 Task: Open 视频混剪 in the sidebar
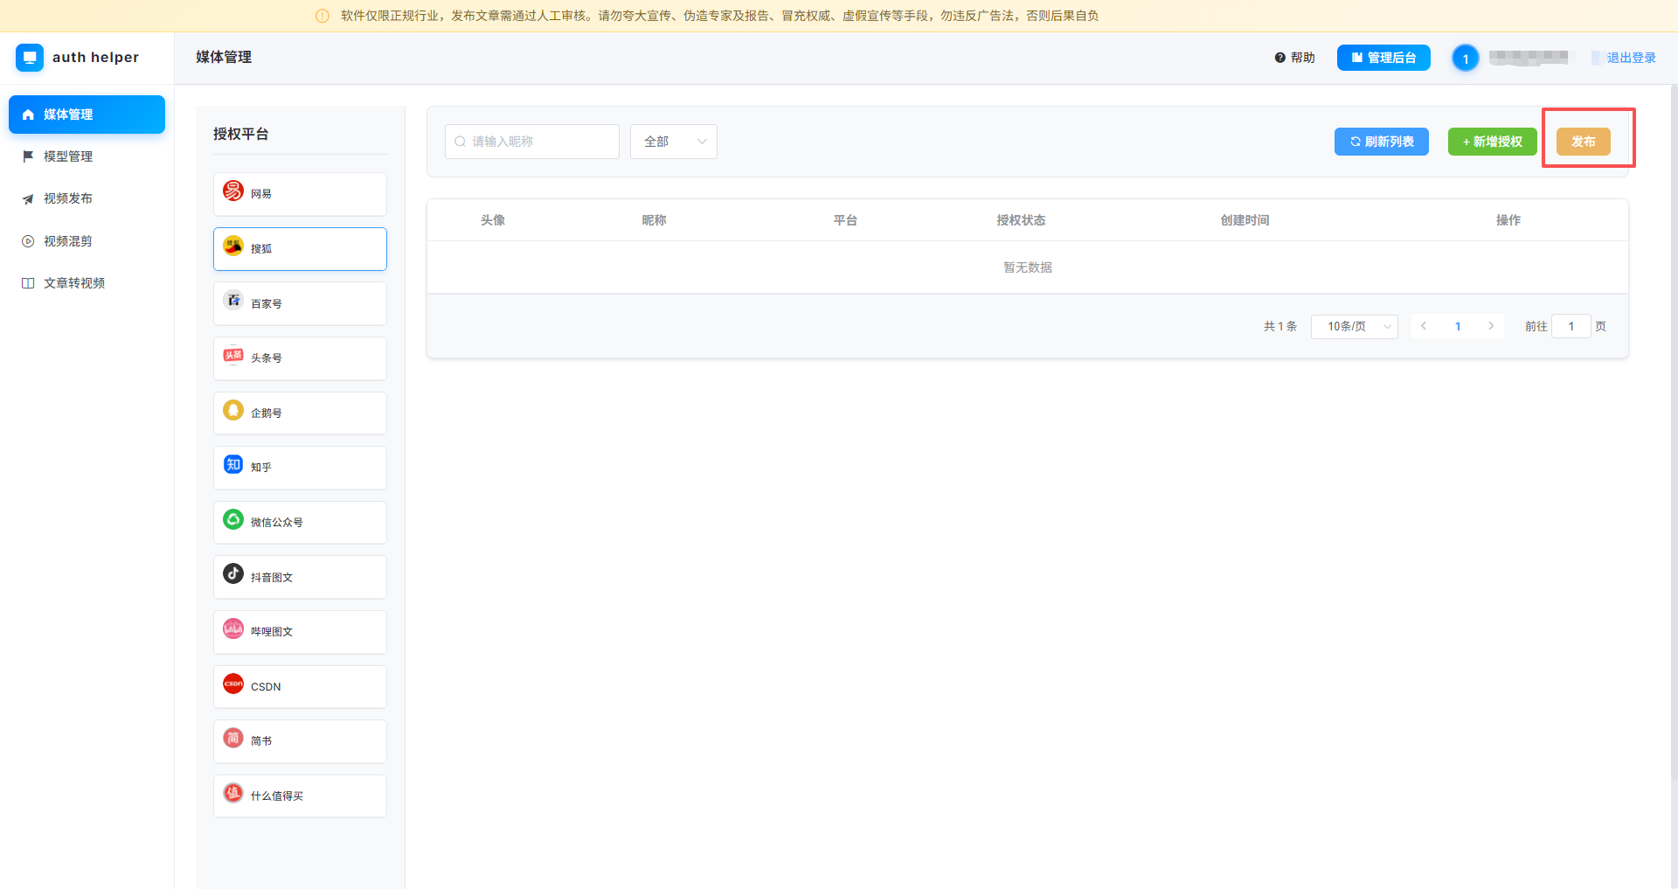pos(87,241)
